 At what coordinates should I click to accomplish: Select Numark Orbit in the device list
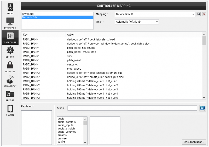point(30,17)
